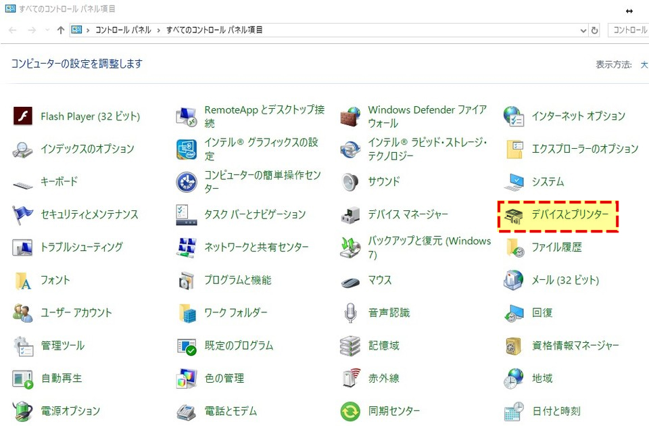
Task: Click the デバイスとプリンター printer icon
Action: (514, 216)
